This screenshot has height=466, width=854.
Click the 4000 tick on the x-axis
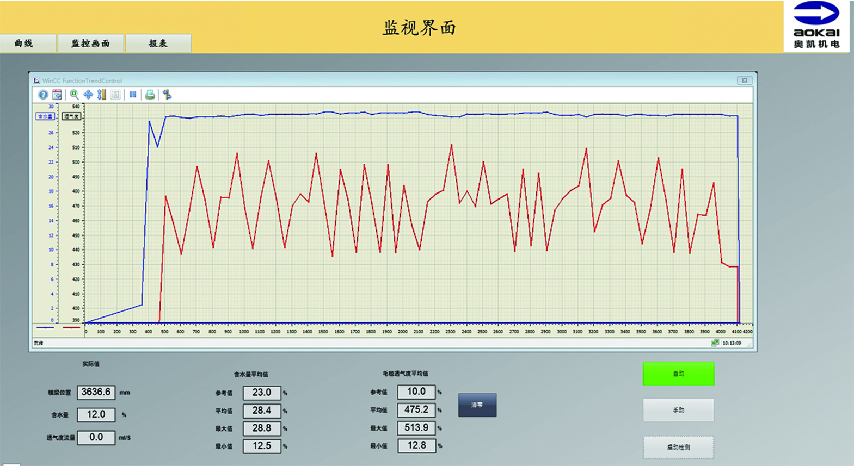[720, 332]
